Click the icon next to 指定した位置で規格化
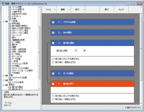Image resolution: width=144 pixels, height=112 pixels. (x=10, y=28)
